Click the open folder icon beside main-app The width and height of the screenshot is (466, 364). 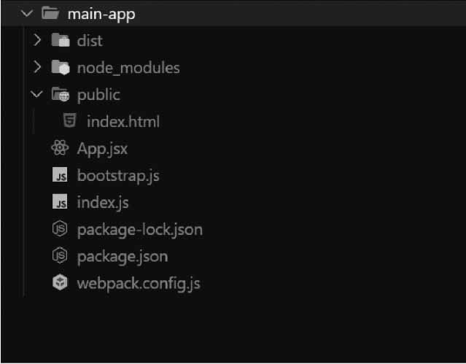[x=51, y=14]
